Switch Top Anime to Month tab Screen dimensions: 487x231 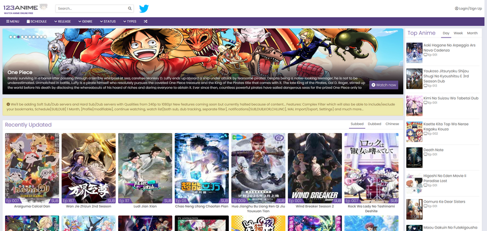pos(472,33)
